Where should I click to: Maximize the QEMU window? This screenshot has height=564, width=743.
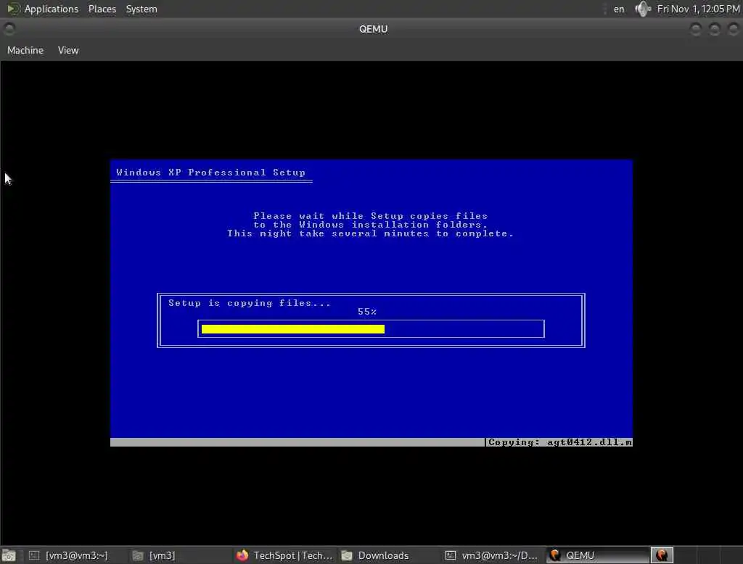point(715,30)
